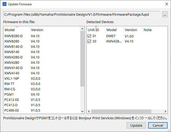
Task: Click the Cancel button
Action: tap(158, 125)
